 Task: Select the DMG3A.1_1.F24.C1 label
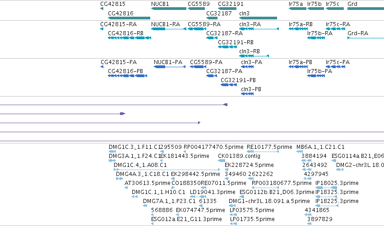click(x=134, y=156)
